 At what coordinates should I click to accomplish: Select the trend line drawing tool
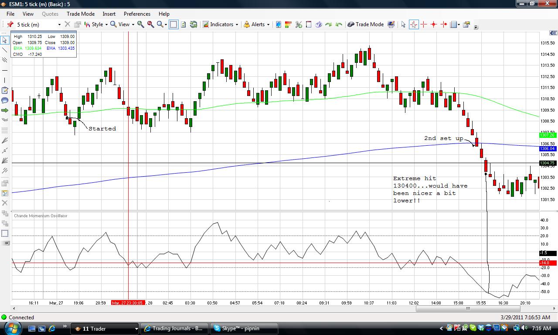5,50
